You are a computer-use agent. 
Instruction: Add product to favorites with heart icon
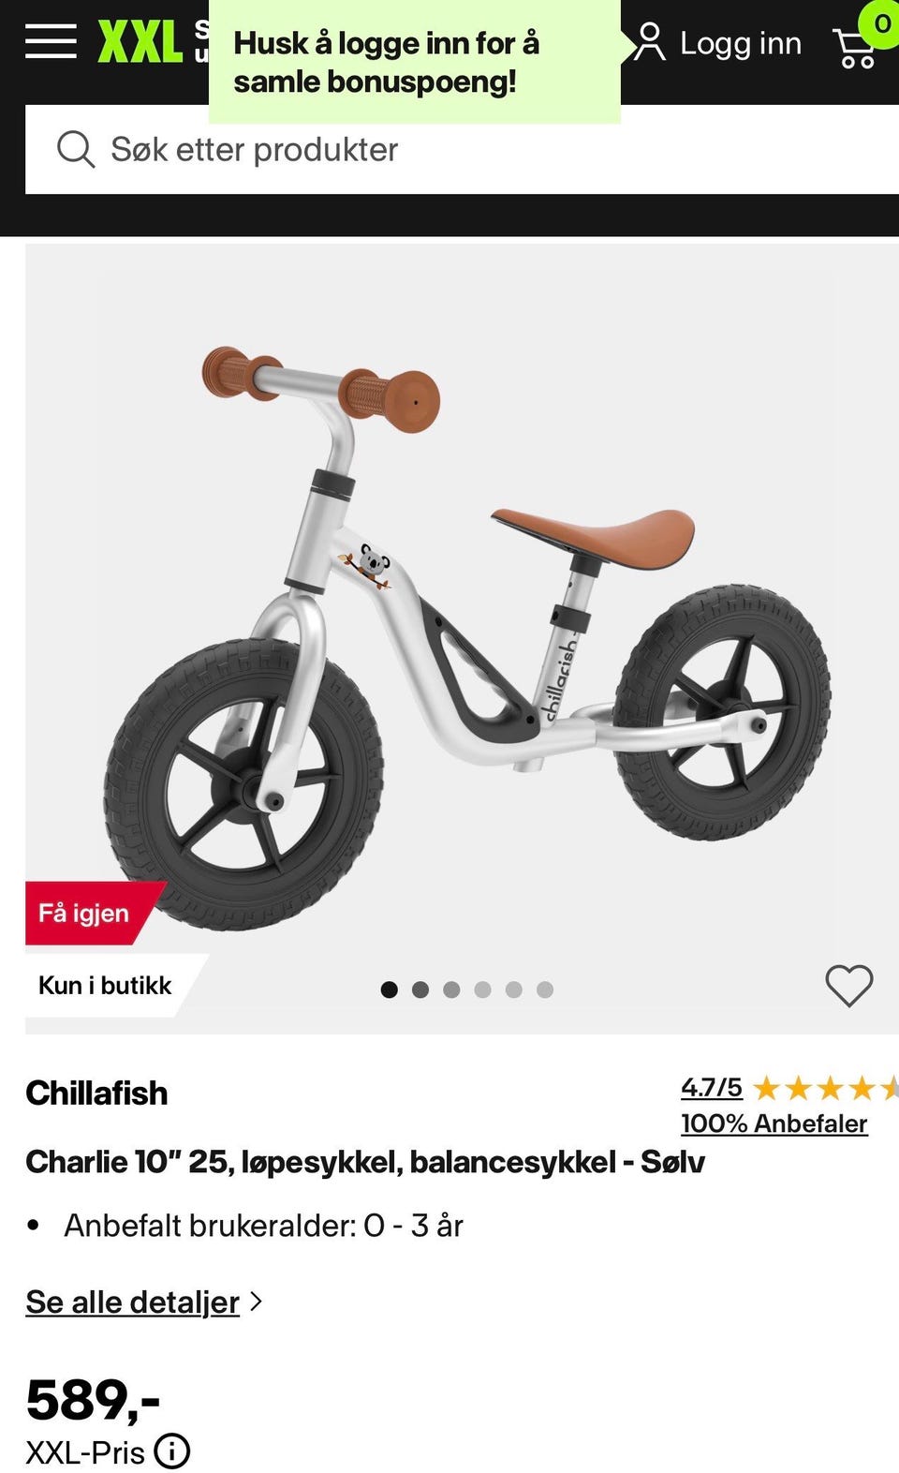[849, 985]
